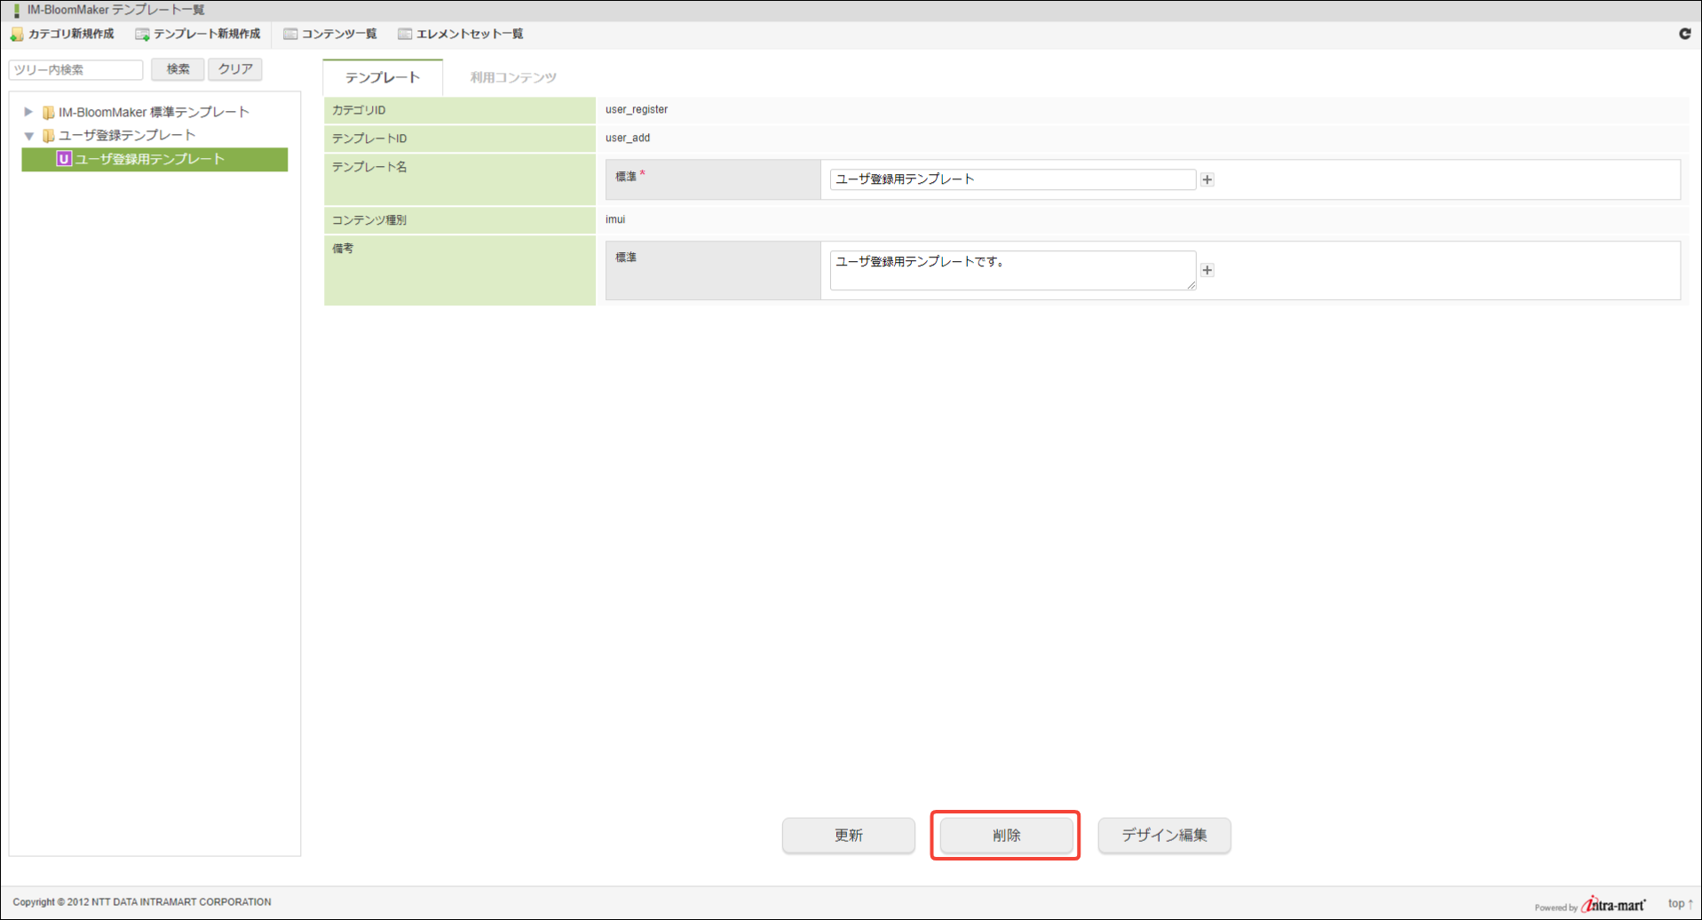
Task: Click the カテゴリ新規作成 toolbar icon
Action: click(17, 35)
